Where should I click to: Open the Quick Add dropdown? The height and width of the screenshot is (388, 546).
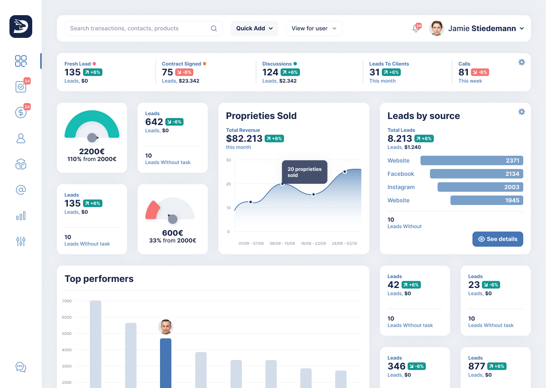(254, 28)
